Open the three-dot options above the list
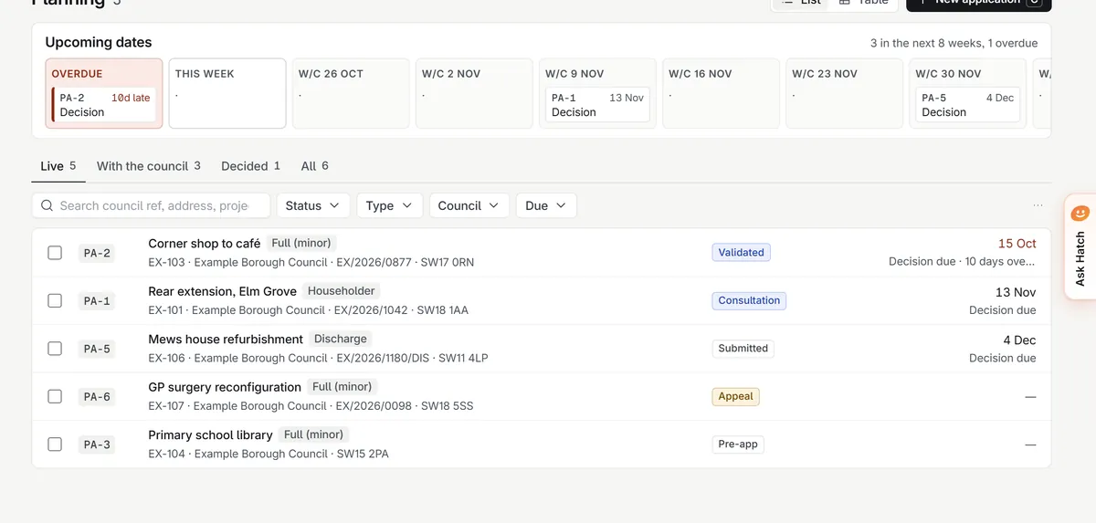Image resolution: width=1096 pixels, height=523 pixels. coord(1038,205)
